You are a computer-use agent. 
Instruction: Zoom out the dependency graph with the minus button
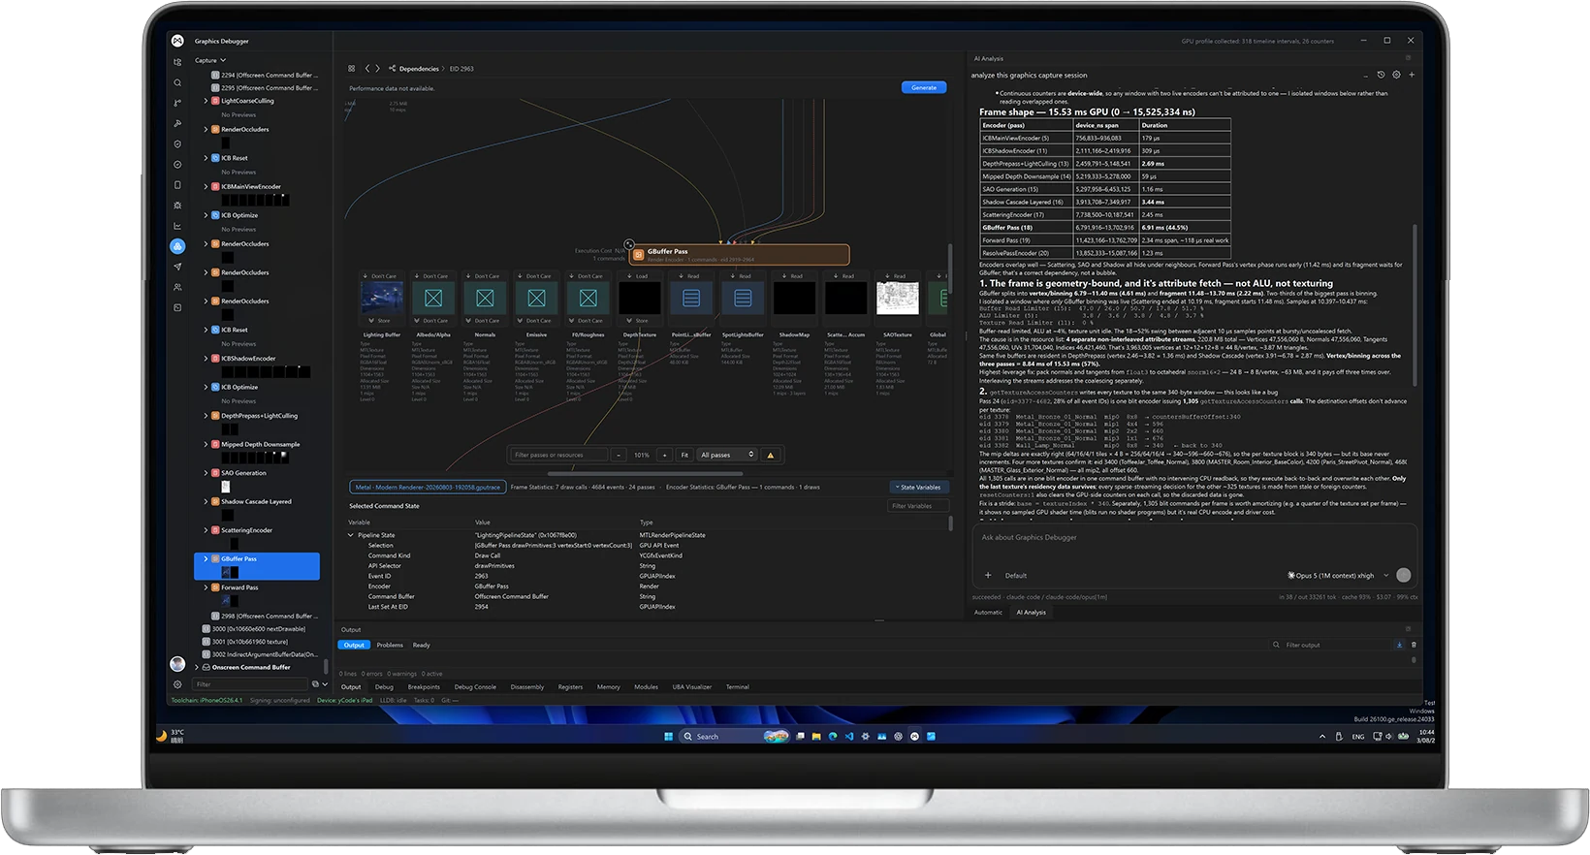(619, 455)
